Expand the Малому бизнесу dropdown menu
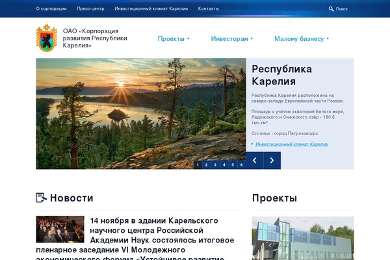This screenshot has width=390, height=260. point(302,39)
